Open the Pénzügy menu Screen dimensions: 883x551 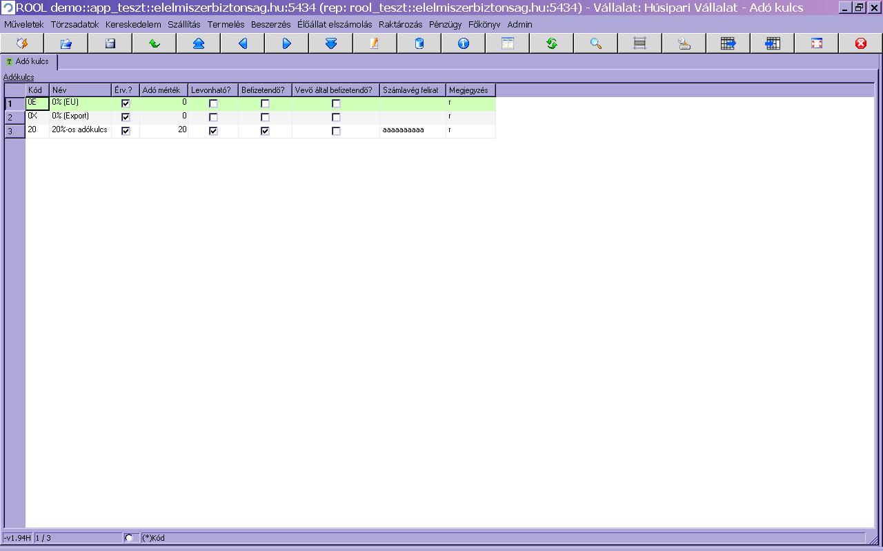coord(446,24)
